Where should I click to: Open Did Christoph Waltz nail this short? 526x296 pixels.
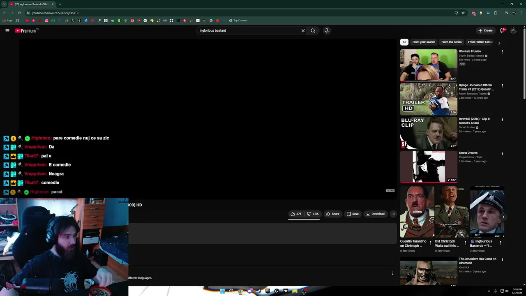click(x=452, y=212)
